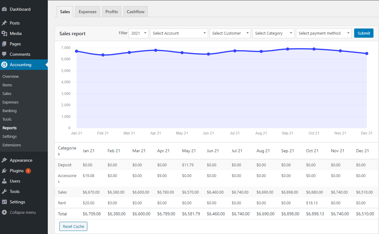Click the Jun 21 chart data point

click(x=208, y=54)
